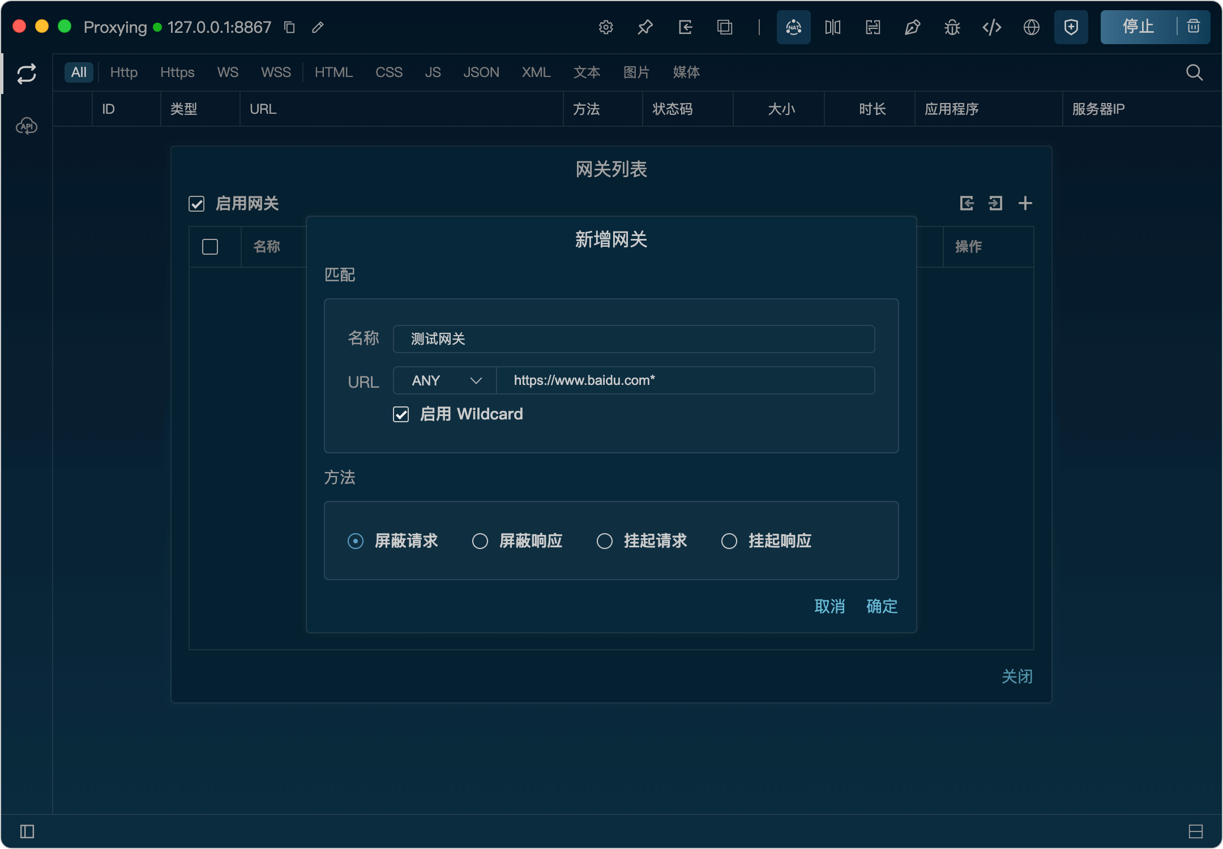
Task: Open the code script icon
Action: pyautogui.click(x=991, y=27)
